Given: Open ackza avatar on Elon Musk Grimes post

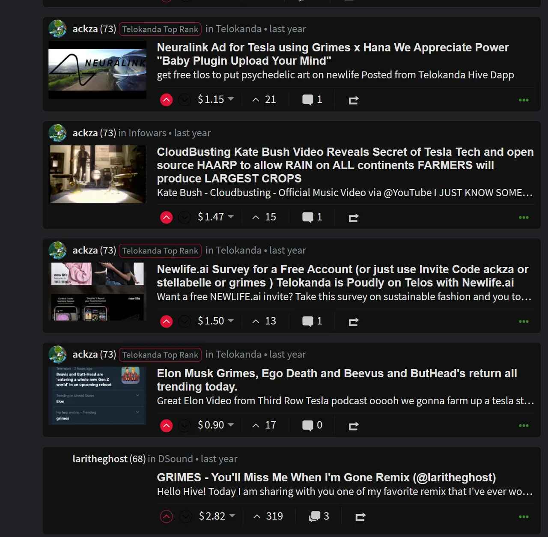Looking at the screenshot, I should click(57, 354).
